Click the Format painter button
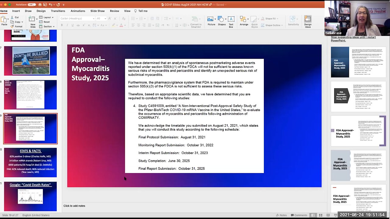Viewport: 390px width, 219px height. [16, 26]
